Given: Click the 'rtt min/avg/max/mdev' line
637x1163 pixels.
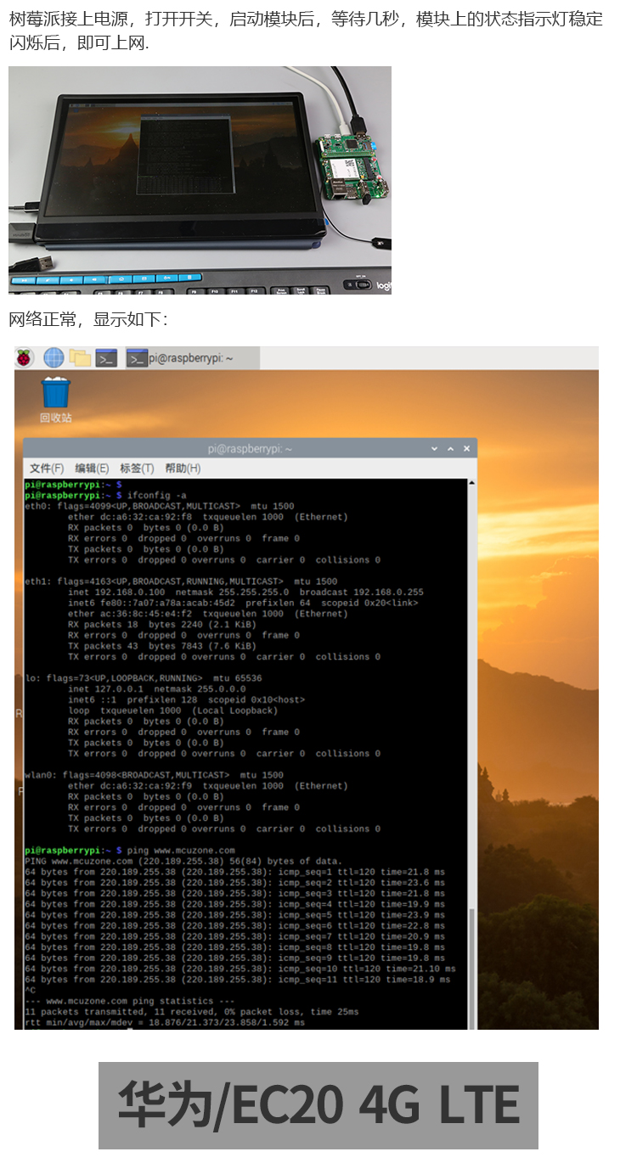Looking at the screenshot, I should [165, 1023].
